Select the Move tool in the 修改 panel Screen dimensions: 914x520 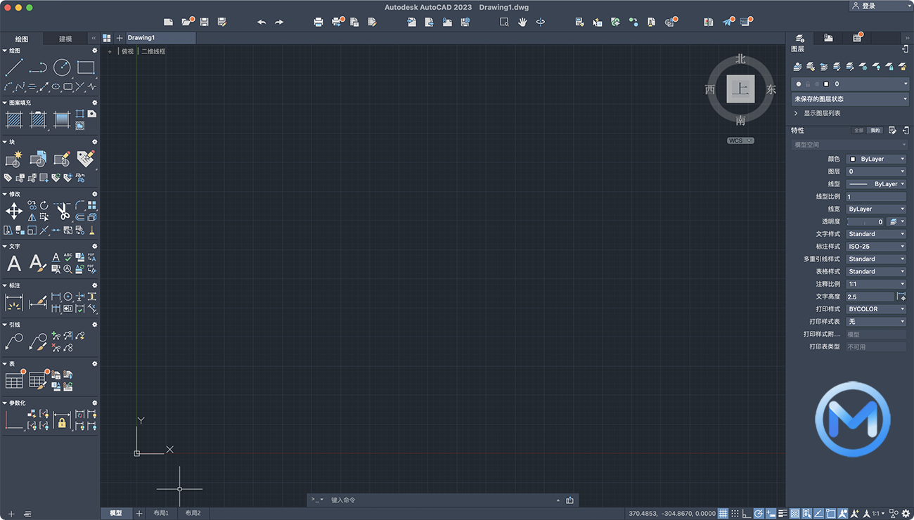pyautogui.click(x=14, y=211)
